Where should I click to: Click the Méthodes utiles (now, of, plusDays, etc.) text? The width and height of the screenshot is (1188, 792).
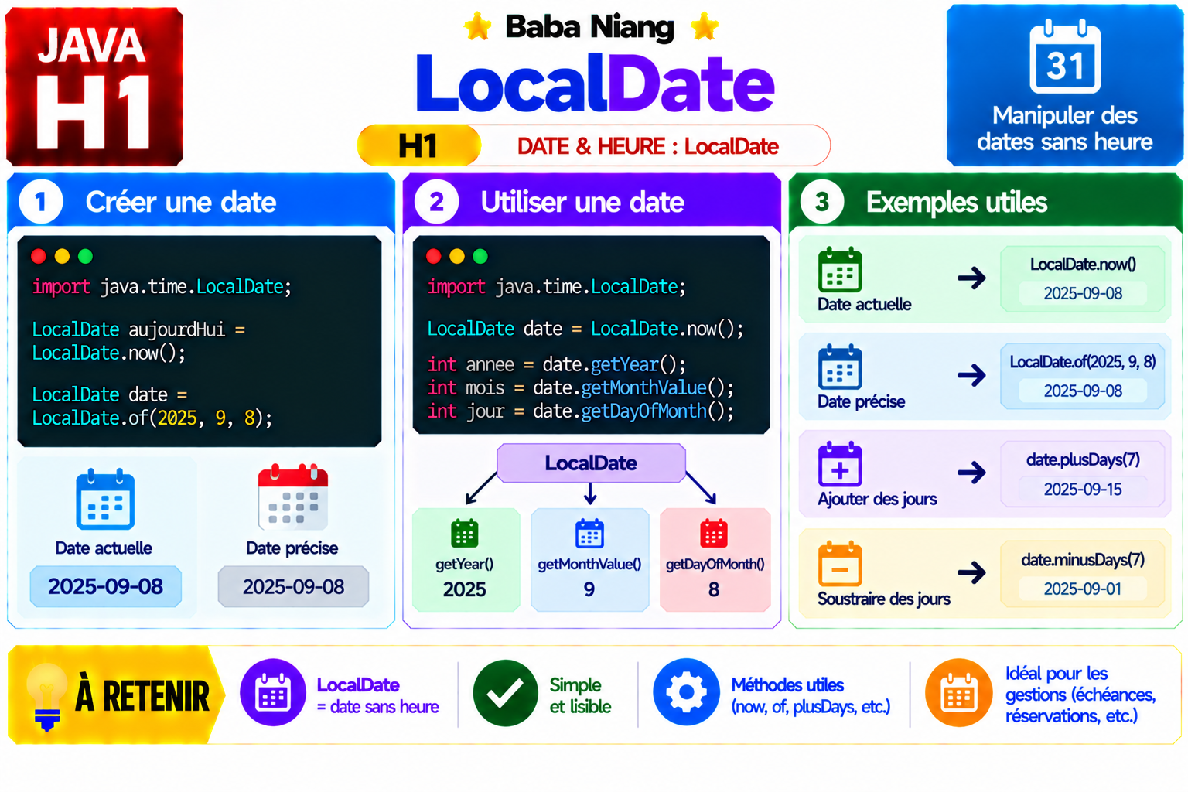point(811,695)
